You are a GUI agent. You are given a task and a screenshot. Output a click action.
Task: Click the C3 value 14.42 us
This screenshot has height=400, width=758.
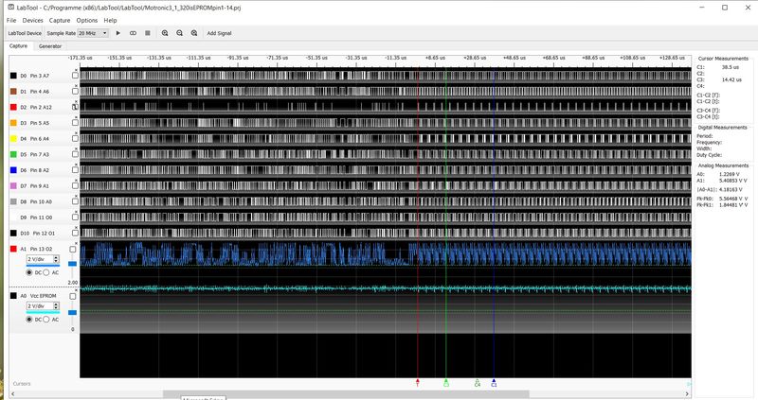(731, 79)
